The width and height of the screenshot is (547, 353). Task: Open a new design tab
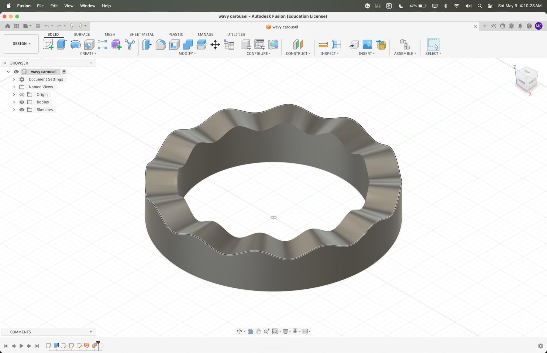[485, 26]
